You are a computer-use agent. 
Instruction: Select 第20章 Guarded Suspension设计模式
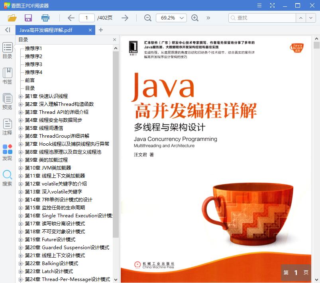pyautogui.click(x=67, y=247)
